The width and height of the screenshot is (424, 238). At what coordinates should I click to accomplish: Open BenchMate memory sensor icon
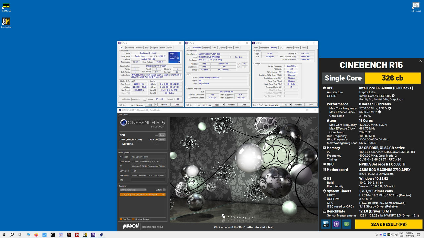coord(326,224)
